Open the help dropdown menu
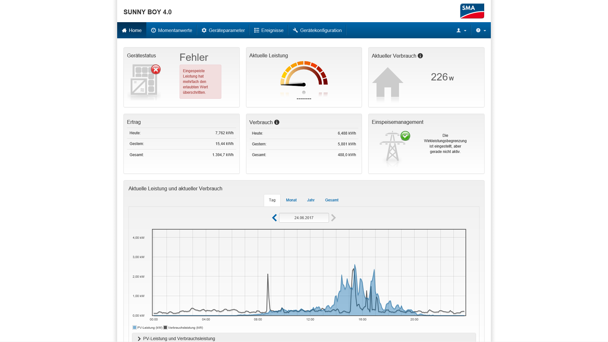The height and width of the screenshot is (342, 608). pos(481,30)
